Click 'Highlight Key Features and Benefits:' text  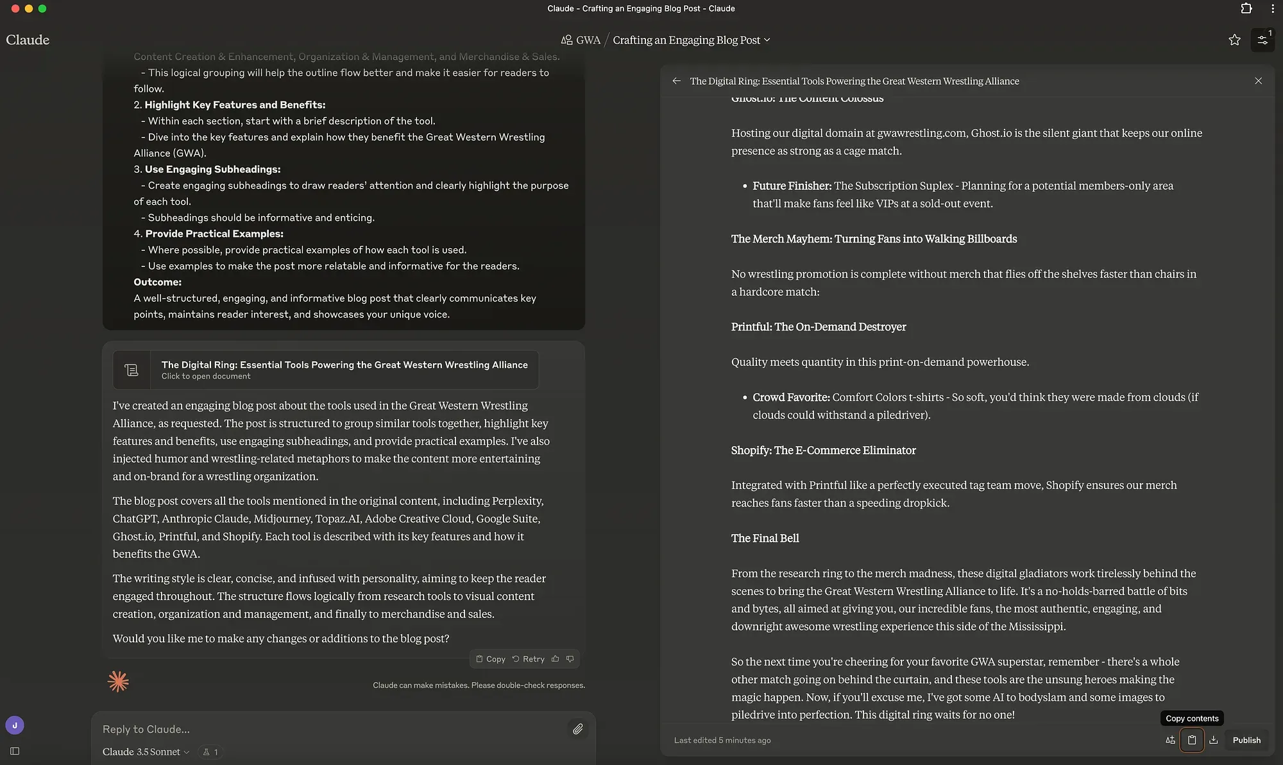[x=235, y=105]
